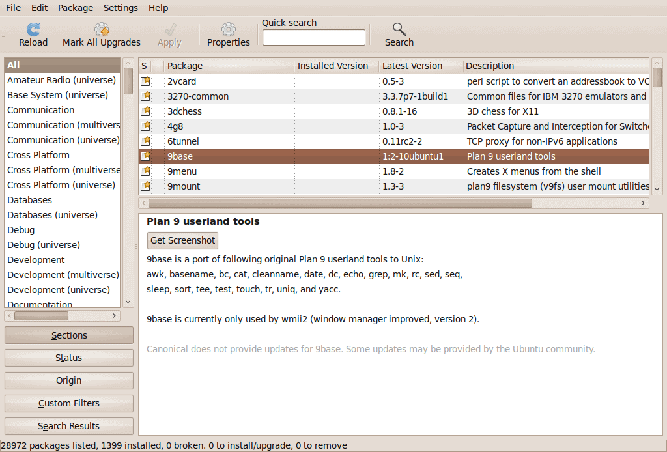Click the status icon beside 9mount
The height and width of the screenshot is (452, 667).
point(145,186)
